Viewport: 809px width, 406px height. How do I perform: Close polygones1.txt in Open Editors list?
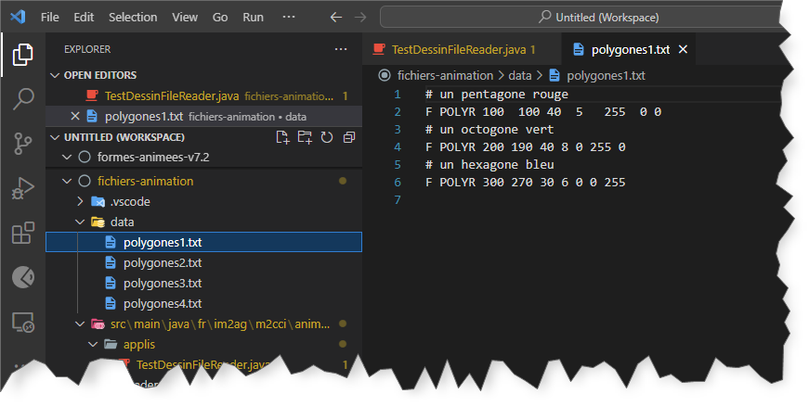[75, 116]
